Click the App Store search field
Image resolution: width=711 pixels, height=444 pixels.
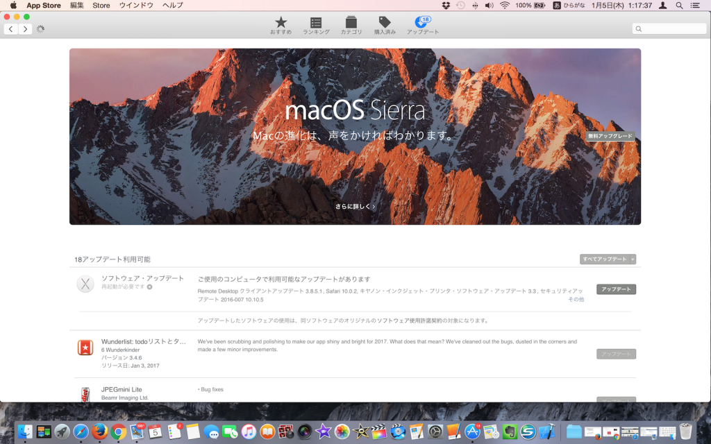point(669,29)
